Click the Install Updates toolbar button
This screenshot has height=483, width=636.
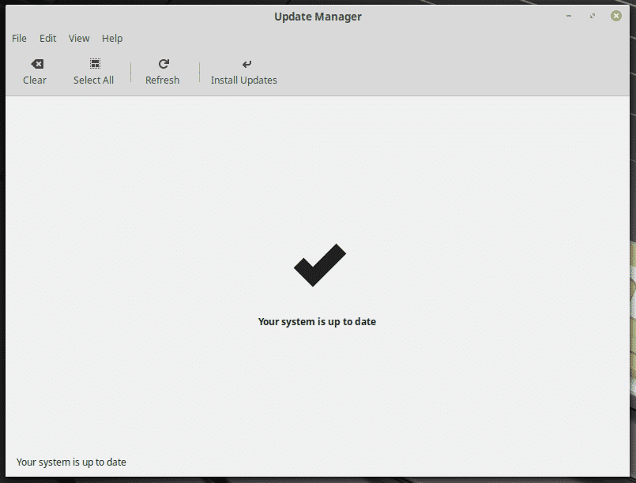pyautogui.click(x=244, y=72)
